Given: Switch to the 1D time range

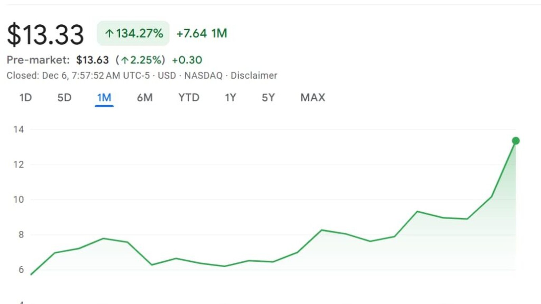Looking at the screenshot, I should click(26, 98).
